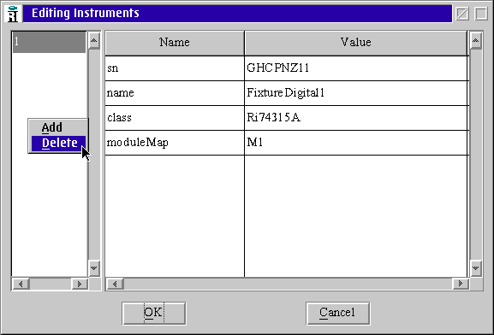Click right arrow of properties table horizontal scrollbar
The width and height of the screenshot is (494, 335).
pos(461,284)
